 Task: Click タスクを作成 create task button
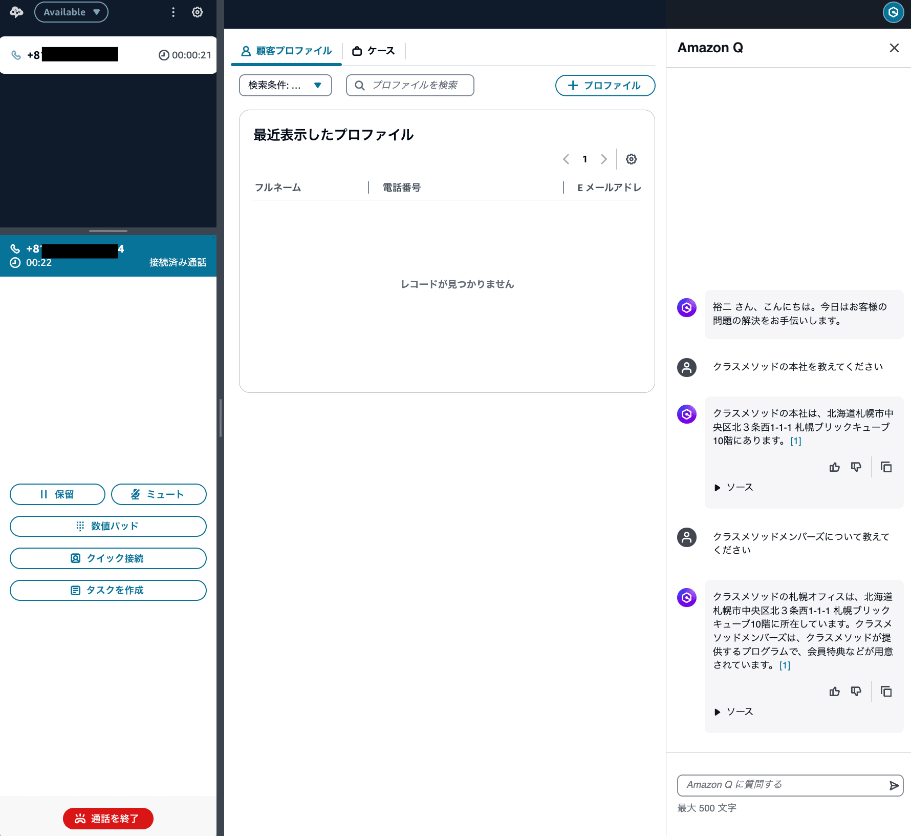tap(108, 590)
